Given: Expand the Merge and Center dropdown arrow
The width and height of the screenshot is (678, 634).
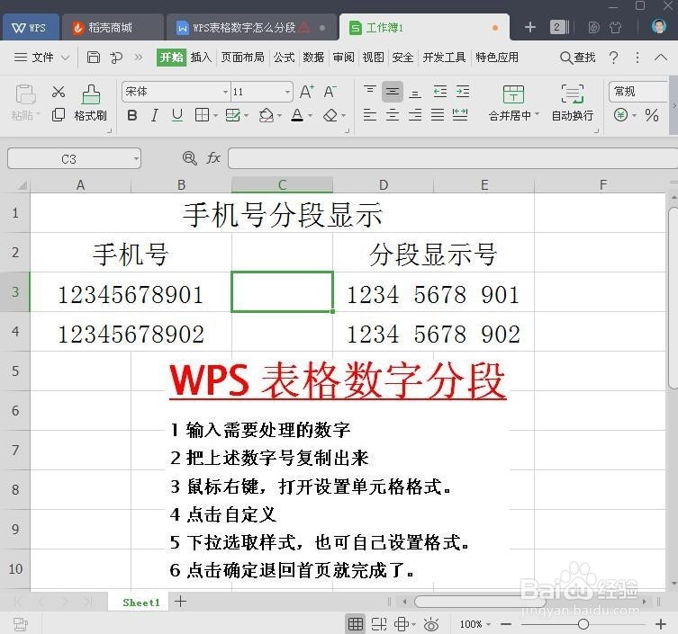Looking at the screenshot, I should pos(538,114).
